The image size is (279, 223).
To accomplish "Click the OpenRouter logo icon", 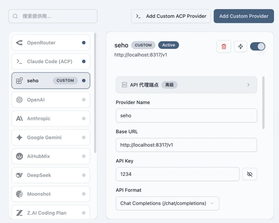I will (19, 43).
